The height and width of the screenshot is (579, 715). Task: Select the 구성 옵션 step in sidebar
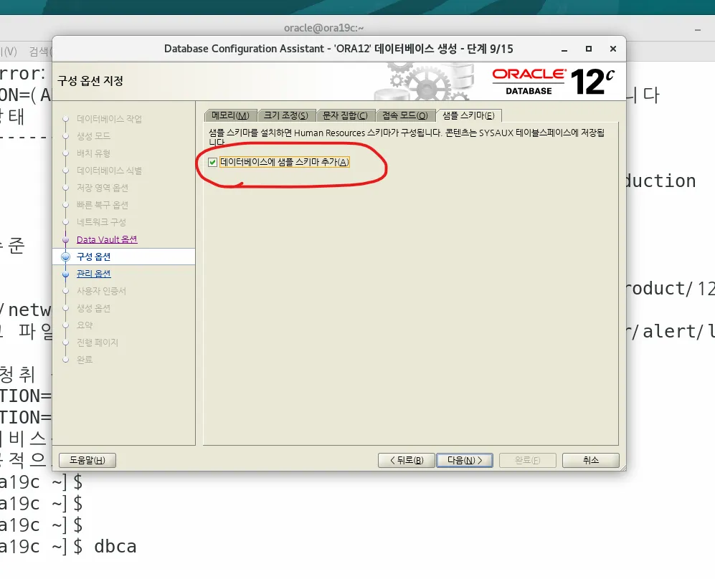pyautogui.click(x=93, y=257)
